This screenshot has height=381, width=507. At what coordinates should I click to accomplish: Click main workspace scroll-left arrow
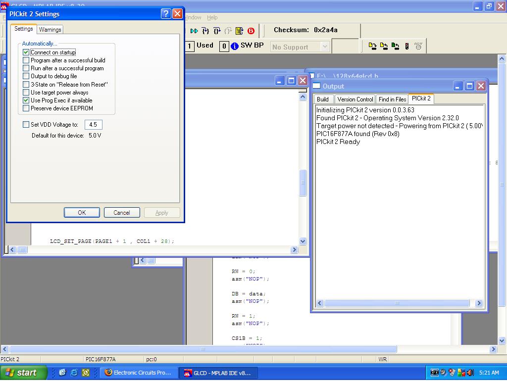click(x=4, y=349)
